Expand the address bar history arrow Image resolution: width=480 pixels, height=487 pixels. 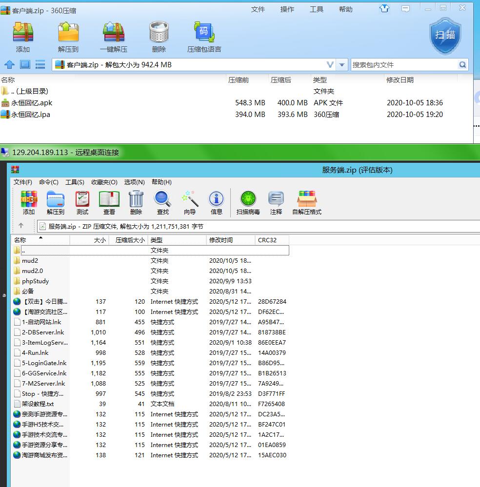341,64
